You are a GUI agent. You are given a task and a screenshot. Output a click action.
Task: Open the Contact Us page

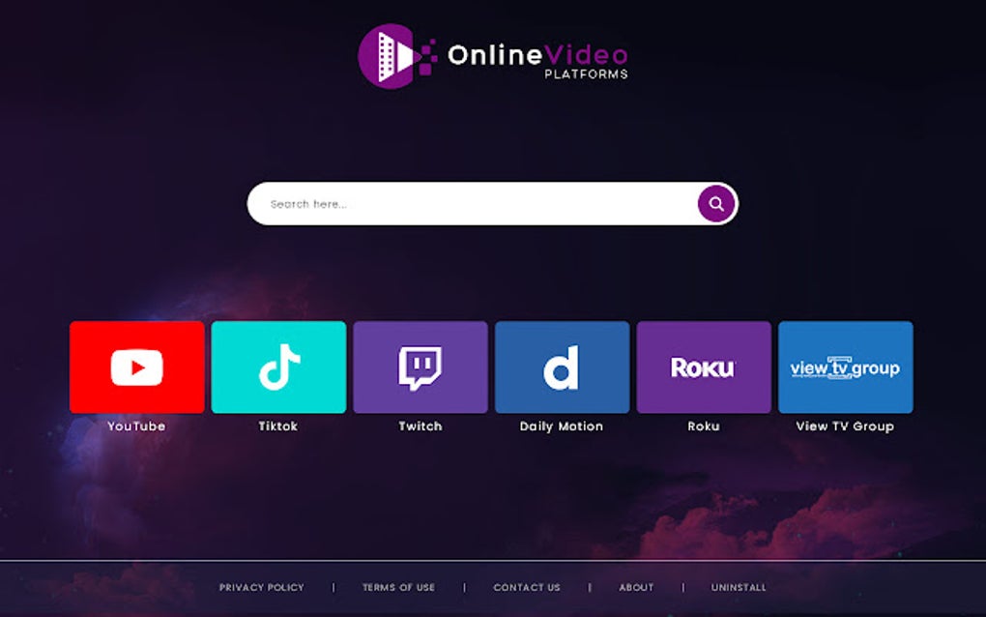527,587
